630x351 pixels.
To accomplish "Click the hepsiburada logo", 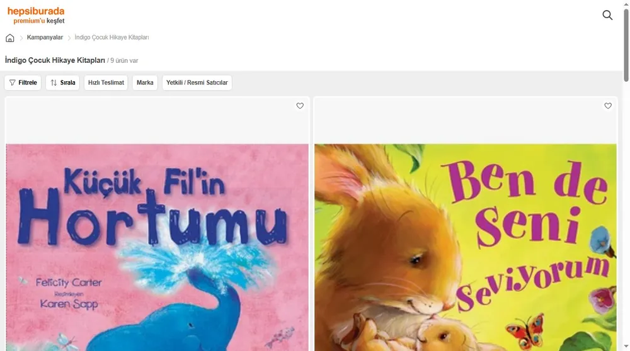I will coord(36,11).
